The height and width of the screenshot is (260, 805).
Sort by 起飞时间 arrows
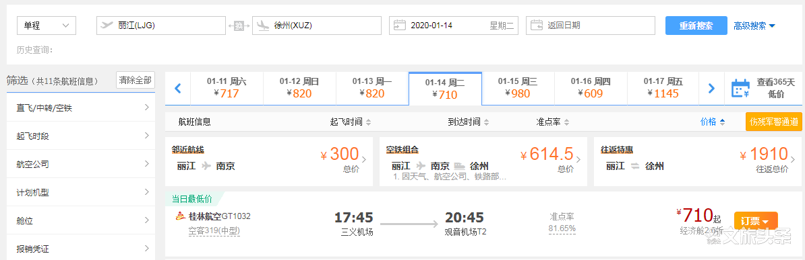(x=368, y=122)
